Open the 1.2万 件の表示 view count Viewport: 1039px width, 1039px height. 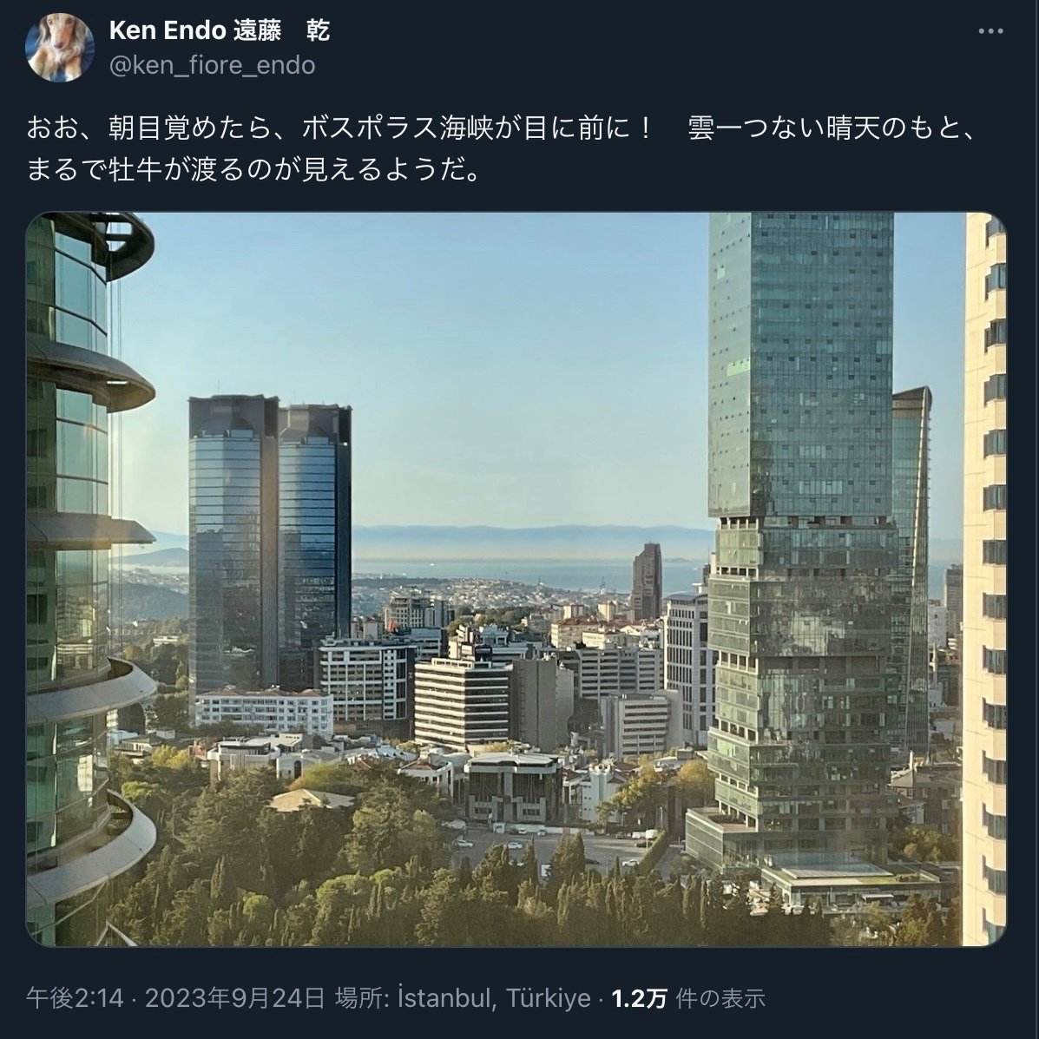point(688,998)
